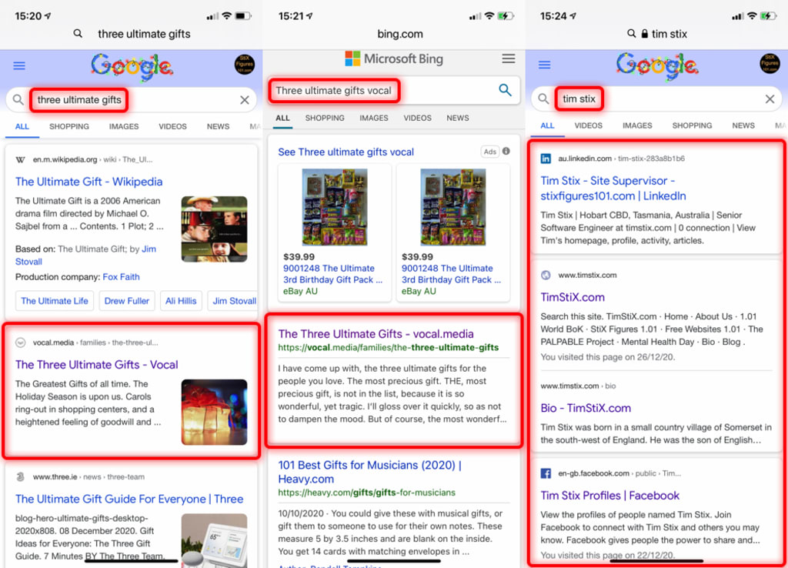Click the 'Fox Faith' production company link

(x=121, y=277)
